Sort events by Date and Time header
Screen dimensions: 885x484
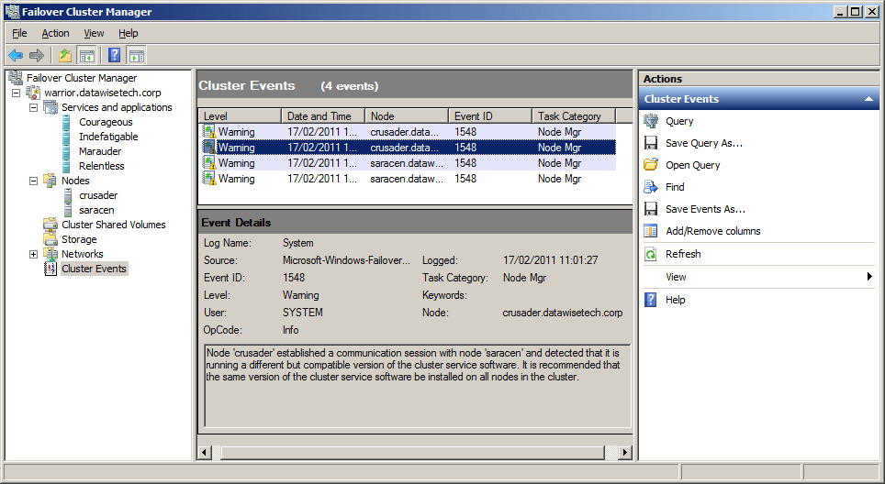(323, 116)
